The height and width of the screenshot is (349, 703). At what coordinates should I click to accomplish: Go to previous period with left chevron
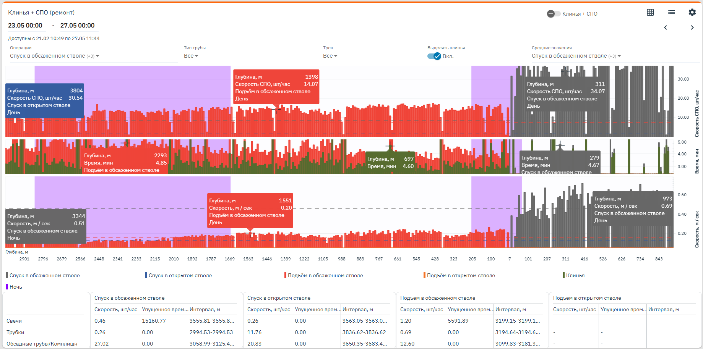pos(666,27)
